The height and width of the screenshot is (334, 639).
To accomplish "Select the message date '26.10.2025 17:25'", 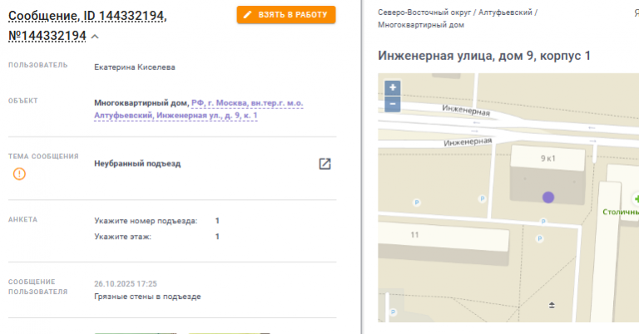I will 126,284.
